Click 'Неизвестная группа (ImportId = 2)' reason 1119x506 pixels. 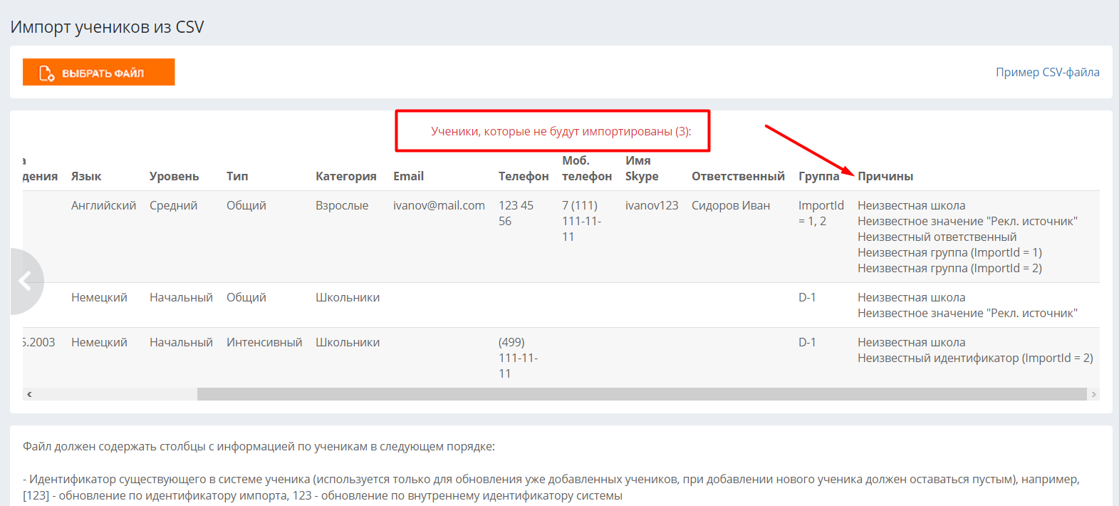(949, 268)
